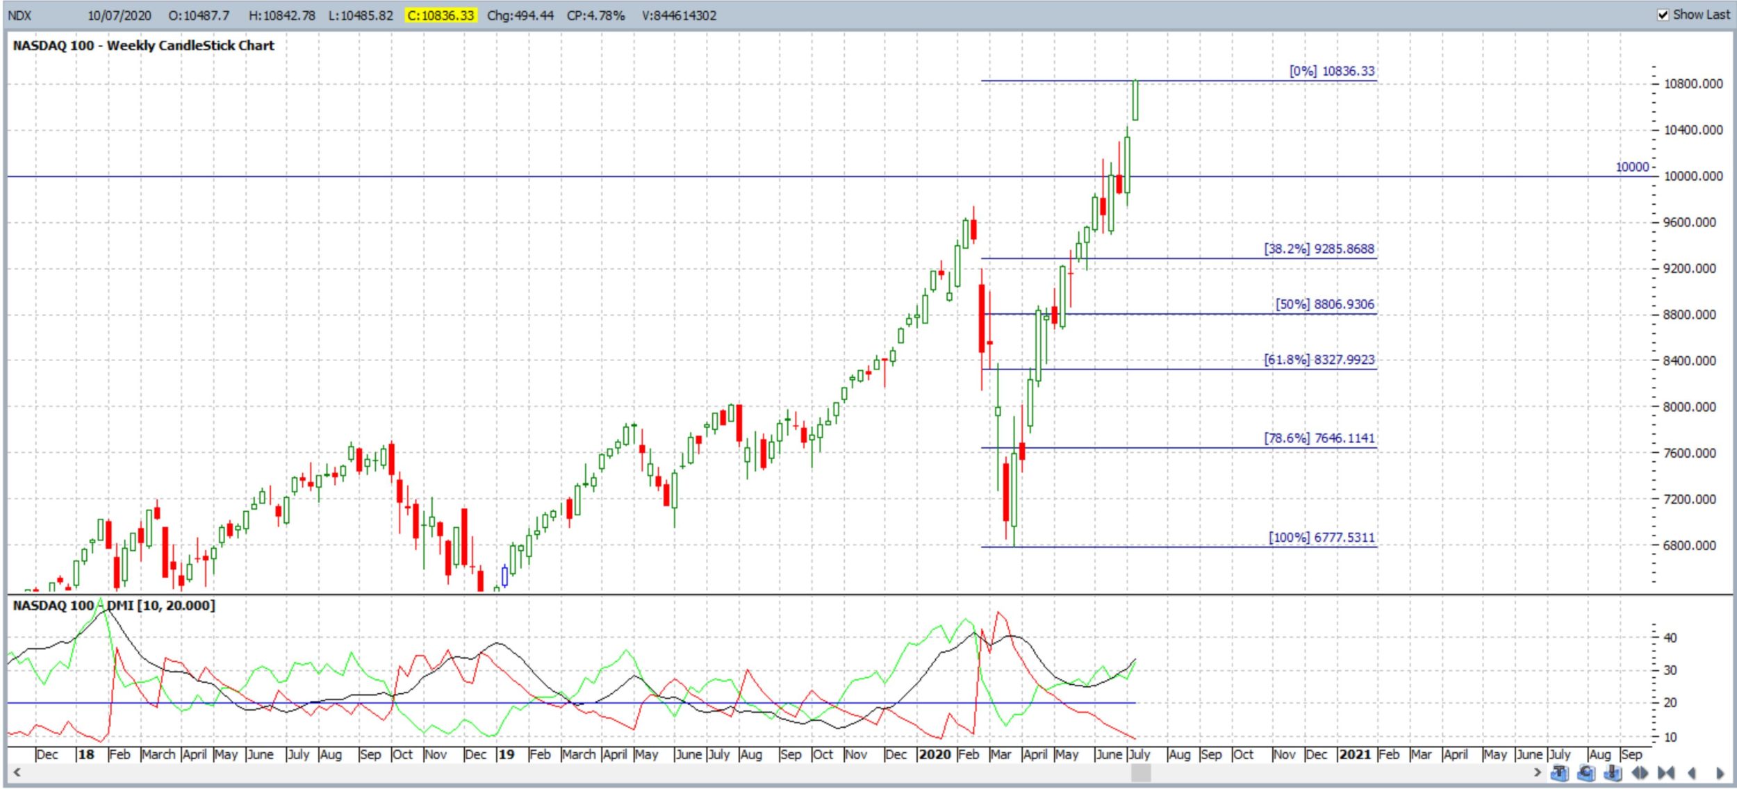Click the highlighted close value C:10836.33
This screenshot has height=789, width=1737.
[441, 15]
